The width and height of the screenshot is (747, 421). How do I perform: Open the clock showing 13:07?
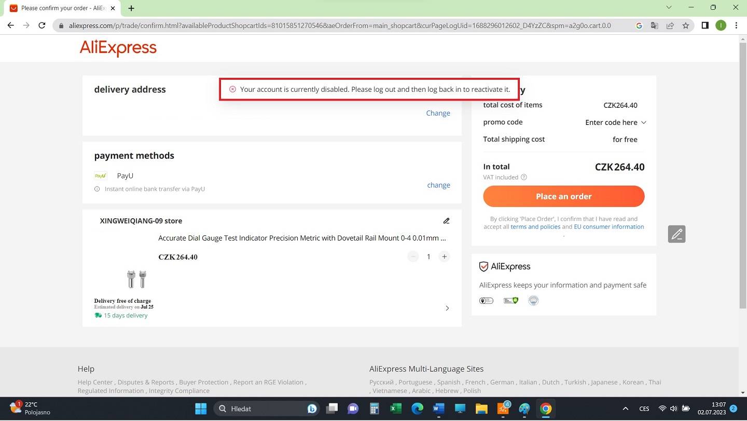711,408
